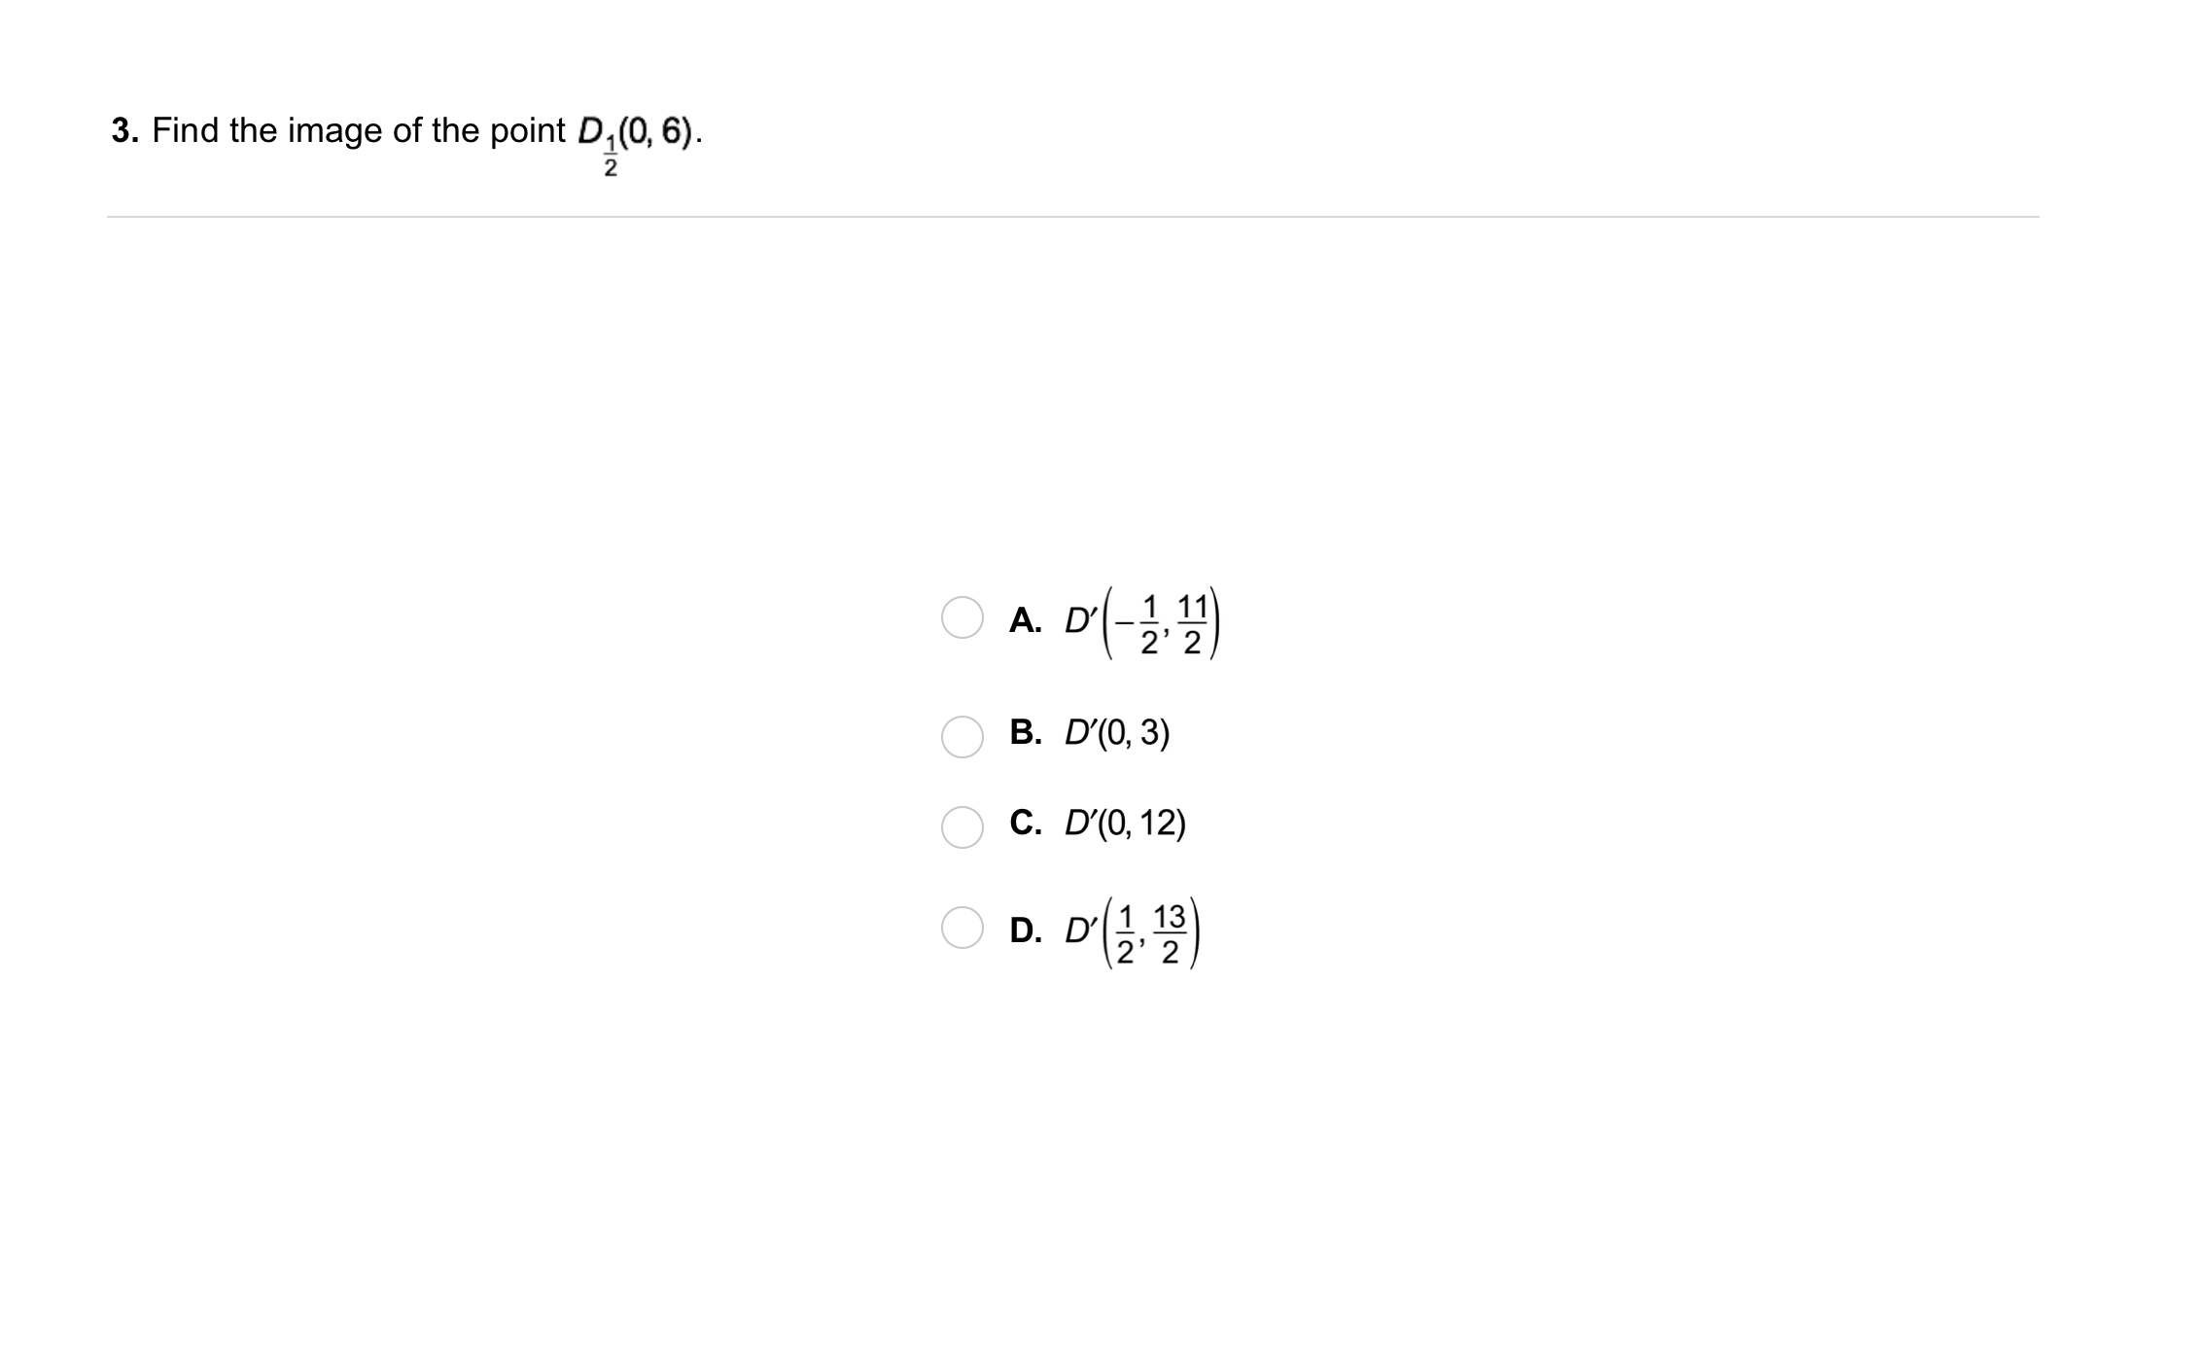This screenshot has height=1369, width=2205.
Task: Click the bold letter label 'B.'
Action: [x=1026, y=732]
